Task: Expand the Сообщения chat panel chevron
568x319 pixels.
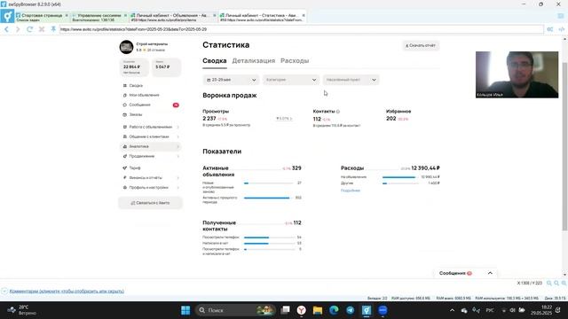Action: pos(490,273)
